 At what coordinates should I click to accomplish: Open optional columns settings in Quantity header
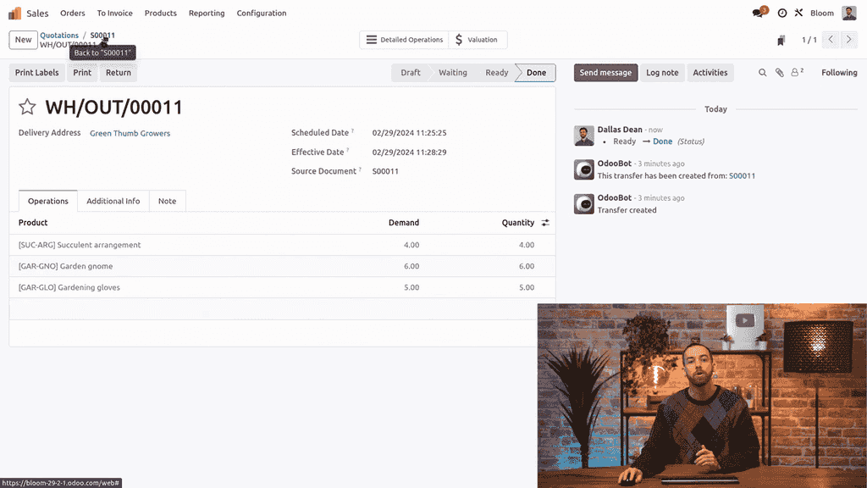545,223
